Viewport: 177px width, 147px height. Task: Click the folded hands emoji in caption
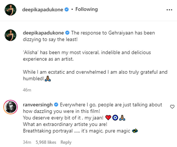(49, 79)
